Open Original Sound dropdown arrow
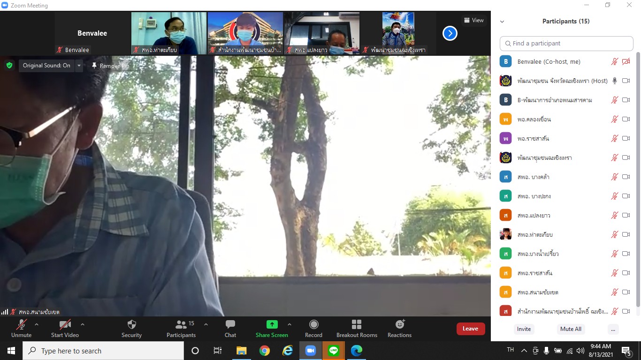641x360 pixels. coord(79,66)
